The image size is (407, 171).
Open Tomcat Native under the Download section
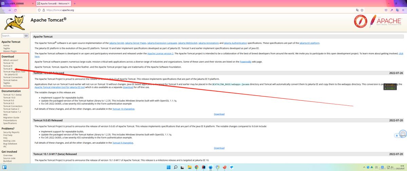tap(10, 80)
